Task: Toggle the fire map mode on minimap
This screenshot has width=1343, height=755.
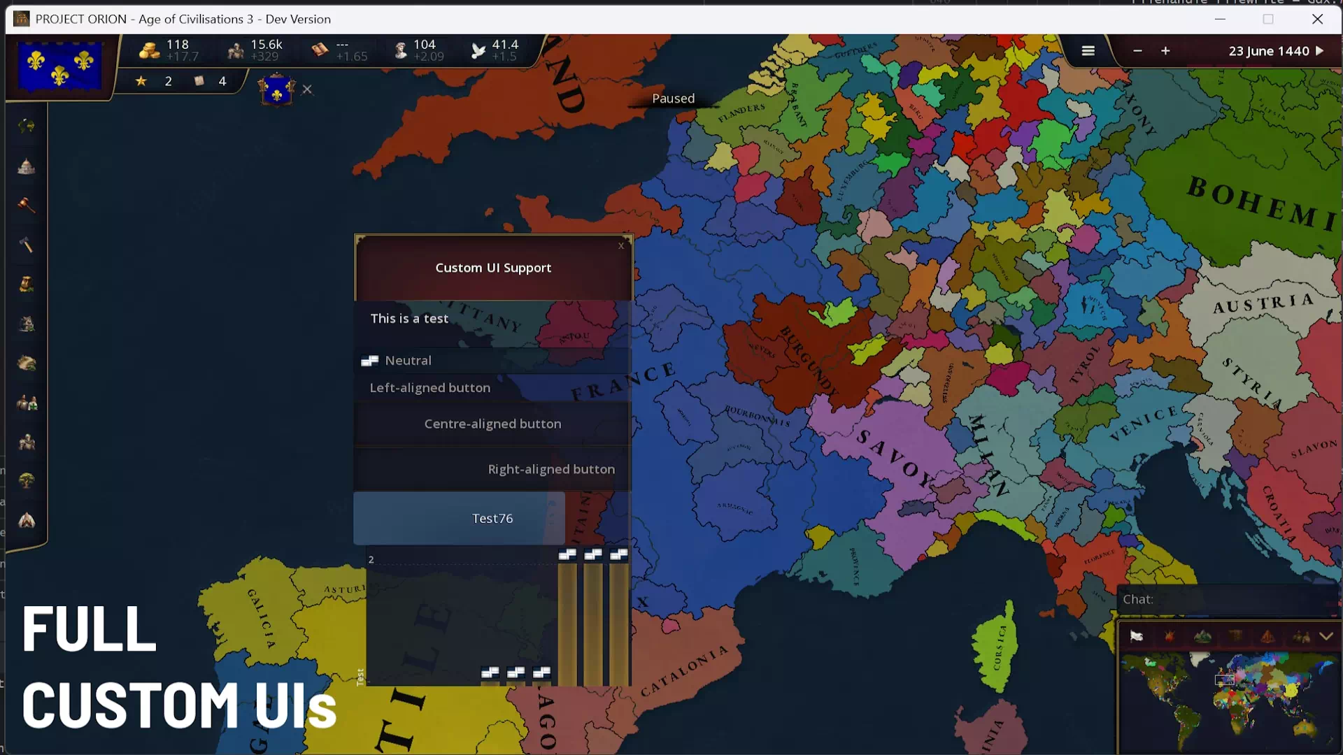Action: (x=1169, y=636)
